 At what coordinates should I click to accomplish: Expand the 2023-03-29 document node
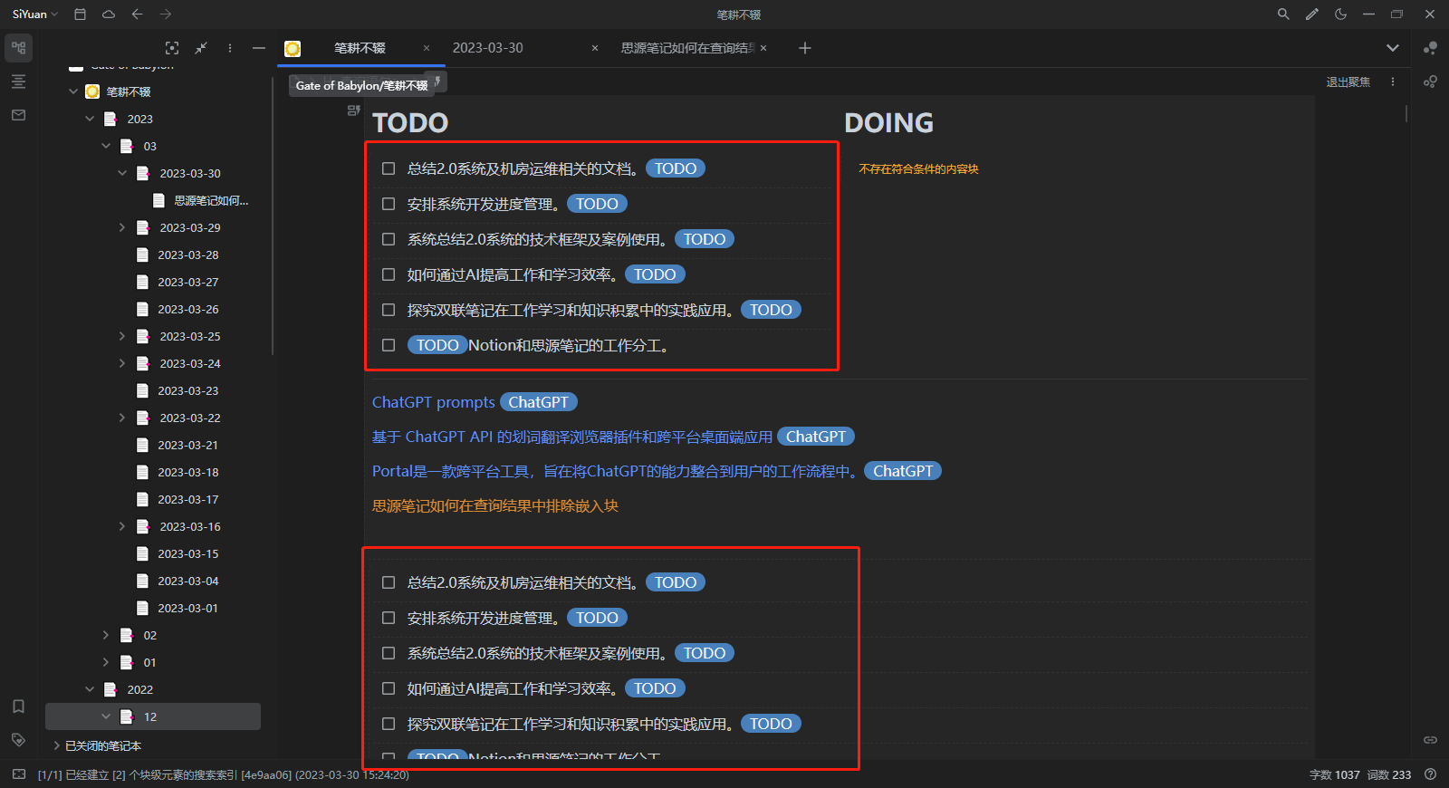tap(122, 227)
